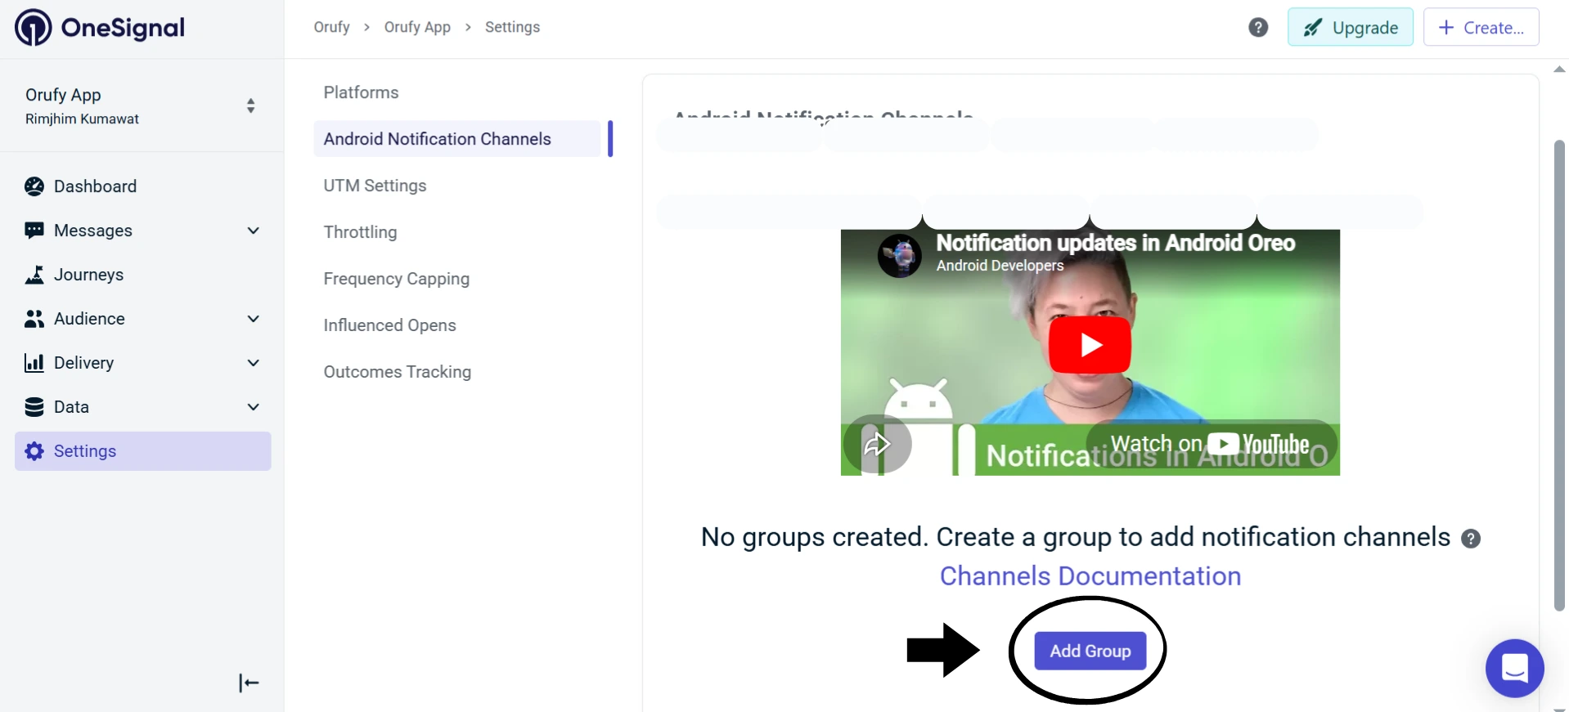Select Android Notification Channels tab

pos(457,139)
